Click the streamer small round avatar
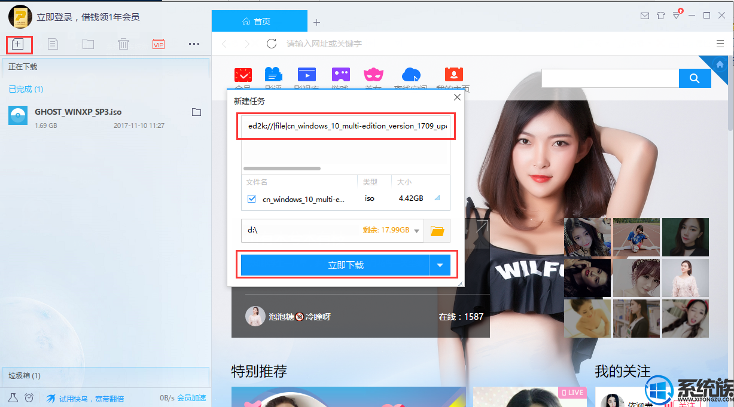 [x=255, y=316]
